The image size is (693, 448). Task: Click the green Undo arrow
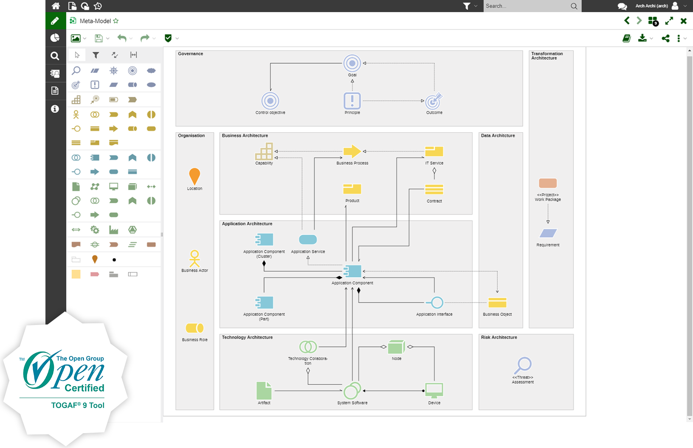click(x=122, y=38)
